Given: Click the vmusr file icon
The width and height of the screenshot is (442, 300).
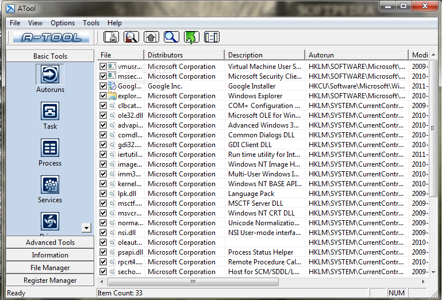Looking at the screenshot, I should (112, 67).
